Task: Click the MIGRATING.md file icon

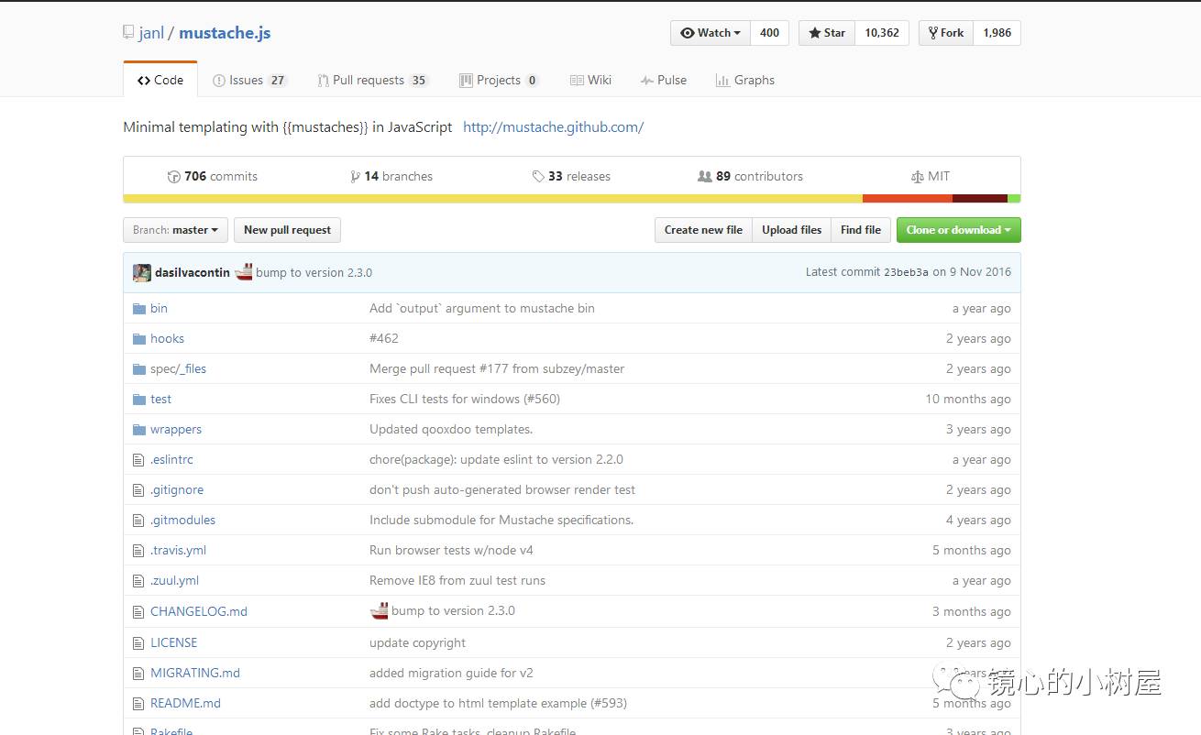Action: (x=138, y=674)
